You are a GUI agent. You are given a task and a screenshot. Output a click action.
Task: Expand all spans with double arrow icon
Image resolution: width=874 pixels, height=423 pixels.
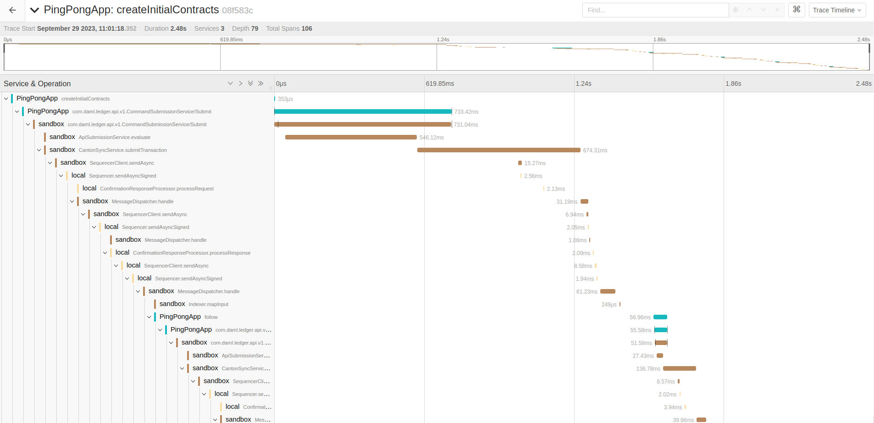260,83
